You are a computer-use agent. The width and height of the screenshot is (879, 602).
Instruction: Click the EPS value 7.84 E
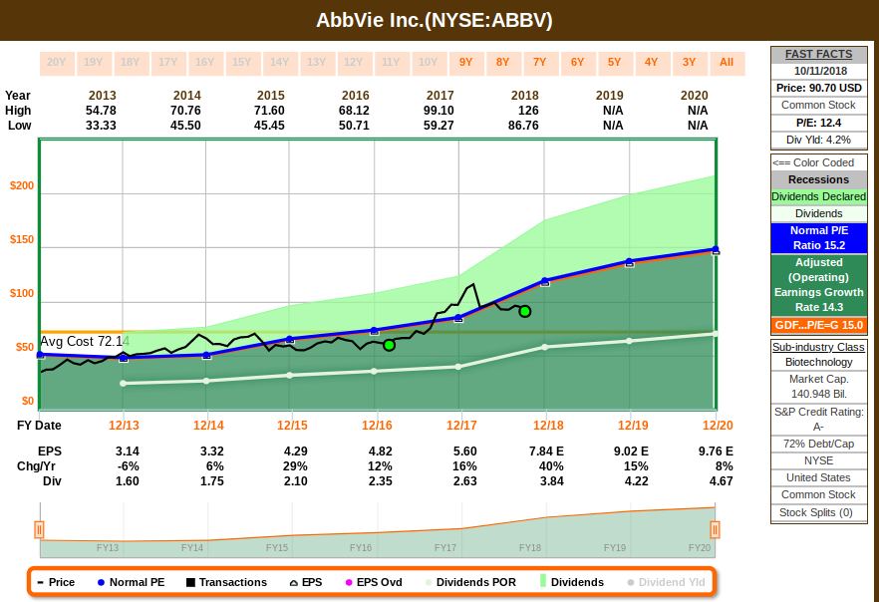pyautogui.click(x=546, y=451)
